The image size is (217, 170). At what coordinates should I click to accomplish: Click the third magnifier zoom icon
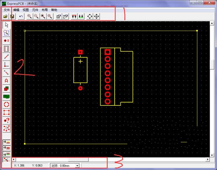pyautogui.click(x=43, y=17)
